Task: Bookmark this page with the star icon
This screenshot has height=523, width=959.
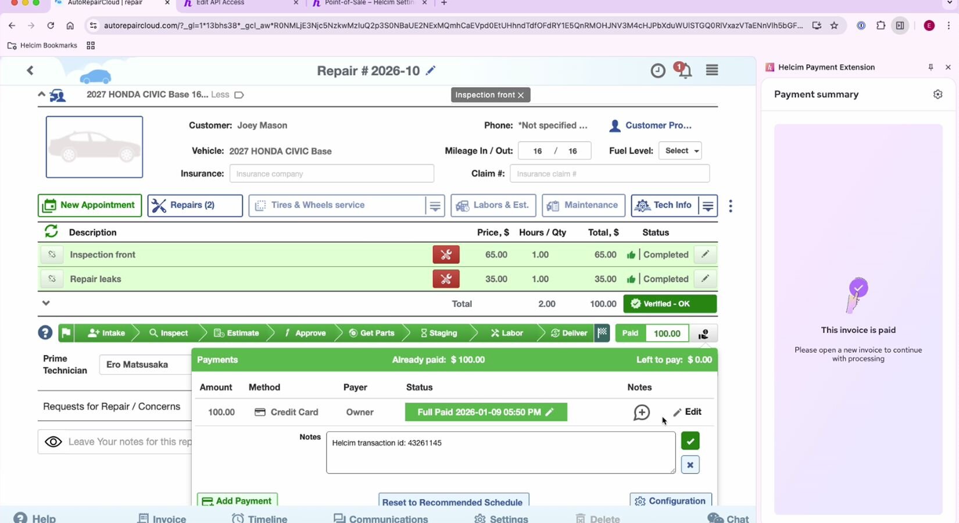Action: [x=834, y=26]
